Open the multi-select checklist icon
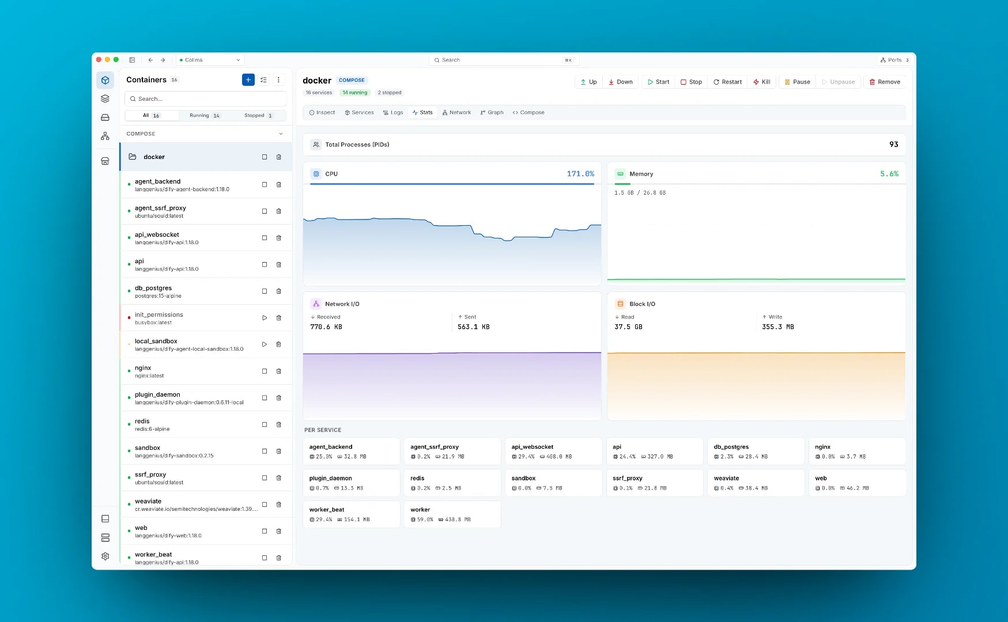Viewport: 1008px width, 622px height. click(263, 80)
